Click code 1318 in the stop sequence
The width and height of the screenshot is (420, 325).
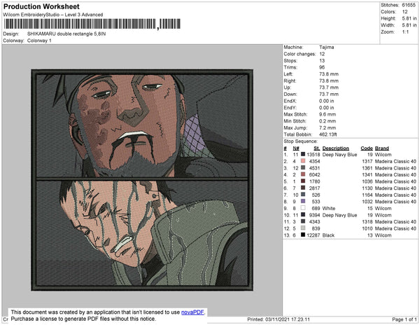(367, 221)
